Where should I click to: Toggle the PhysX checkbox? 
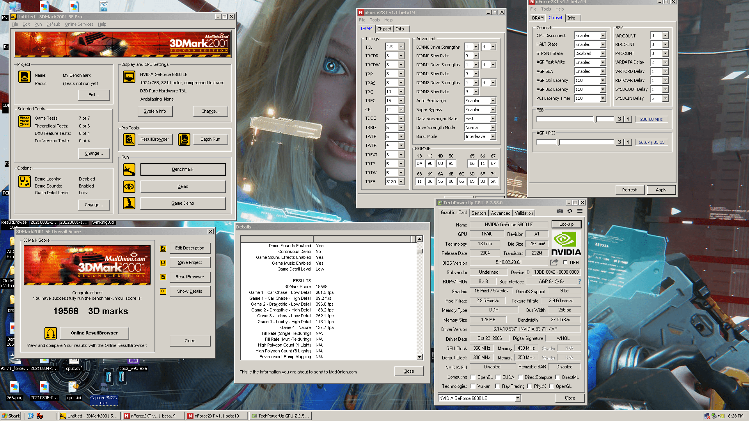pyautogui.click(x=529, y=386)
